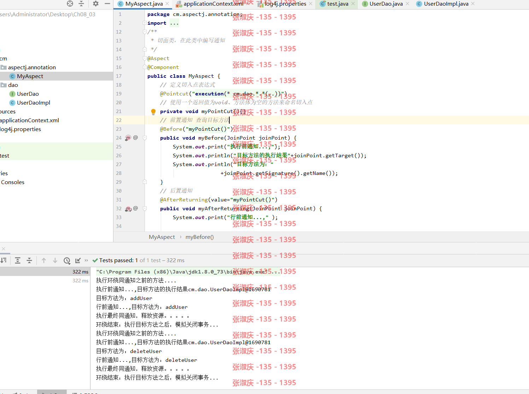Click the collapse all icon in project header

(x=81, y=4)
